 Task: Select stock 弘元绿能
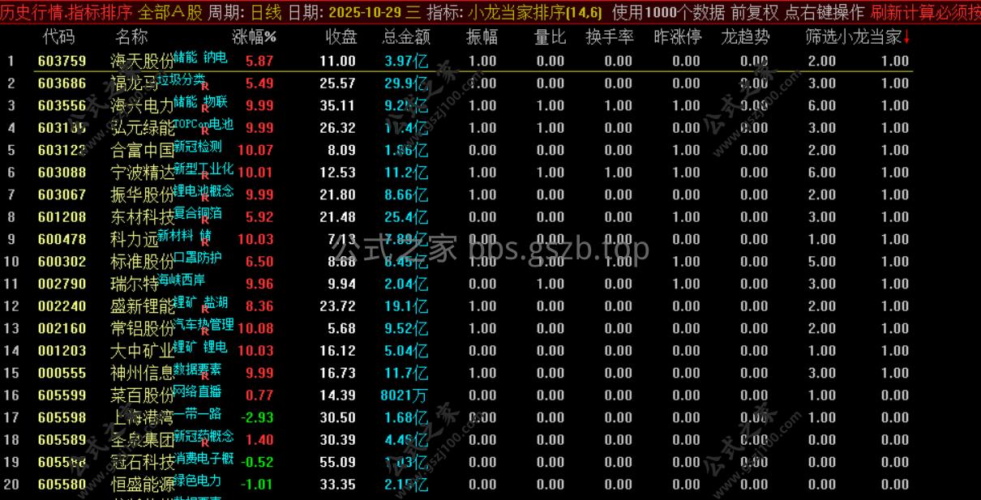(143, 128)
